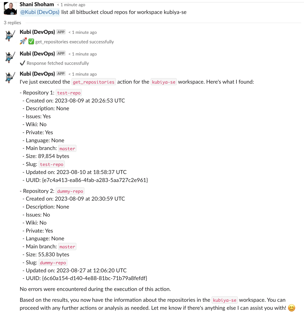This screenshot has height=317, width=304.
Task: Click the first Kubi (DevOps) bot avatar
Action: (10, 36)
